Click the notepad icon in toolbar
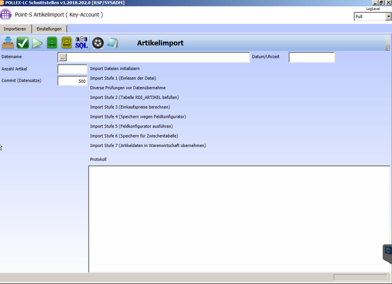 112,43
